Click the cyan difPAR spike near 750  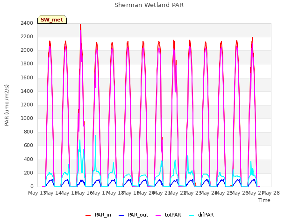(95, 136)
